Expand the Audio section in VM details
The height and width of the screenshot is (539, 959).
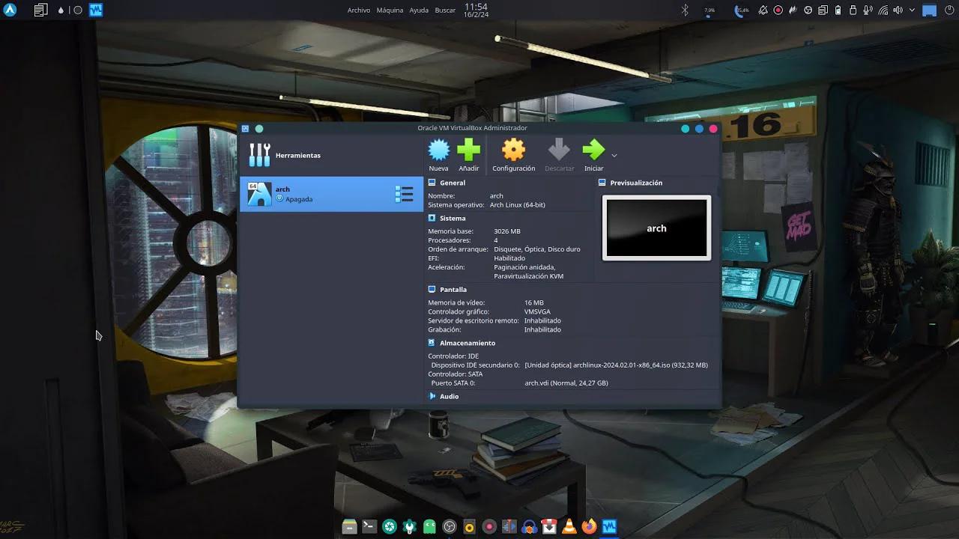point(450,396)
